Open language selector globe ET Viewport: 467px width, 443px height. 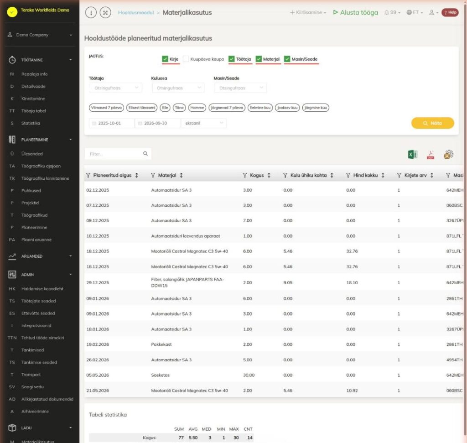point(415,12)
